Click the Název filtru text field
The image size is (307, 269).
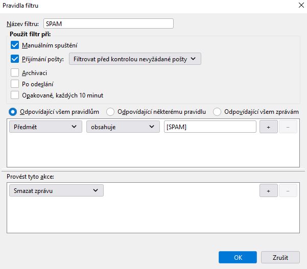(x=109, y=23)
